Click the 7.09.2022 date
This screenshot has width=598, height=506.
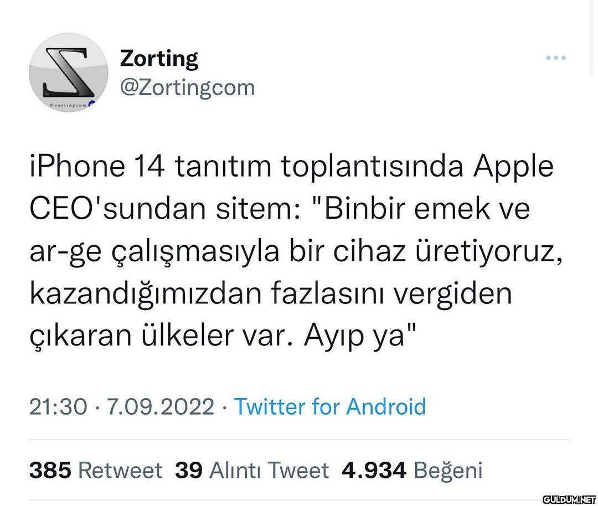[x=160, y=406]
